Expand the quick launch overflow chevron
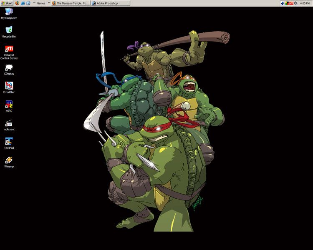 pyautogui.click(x=34, y=2)
